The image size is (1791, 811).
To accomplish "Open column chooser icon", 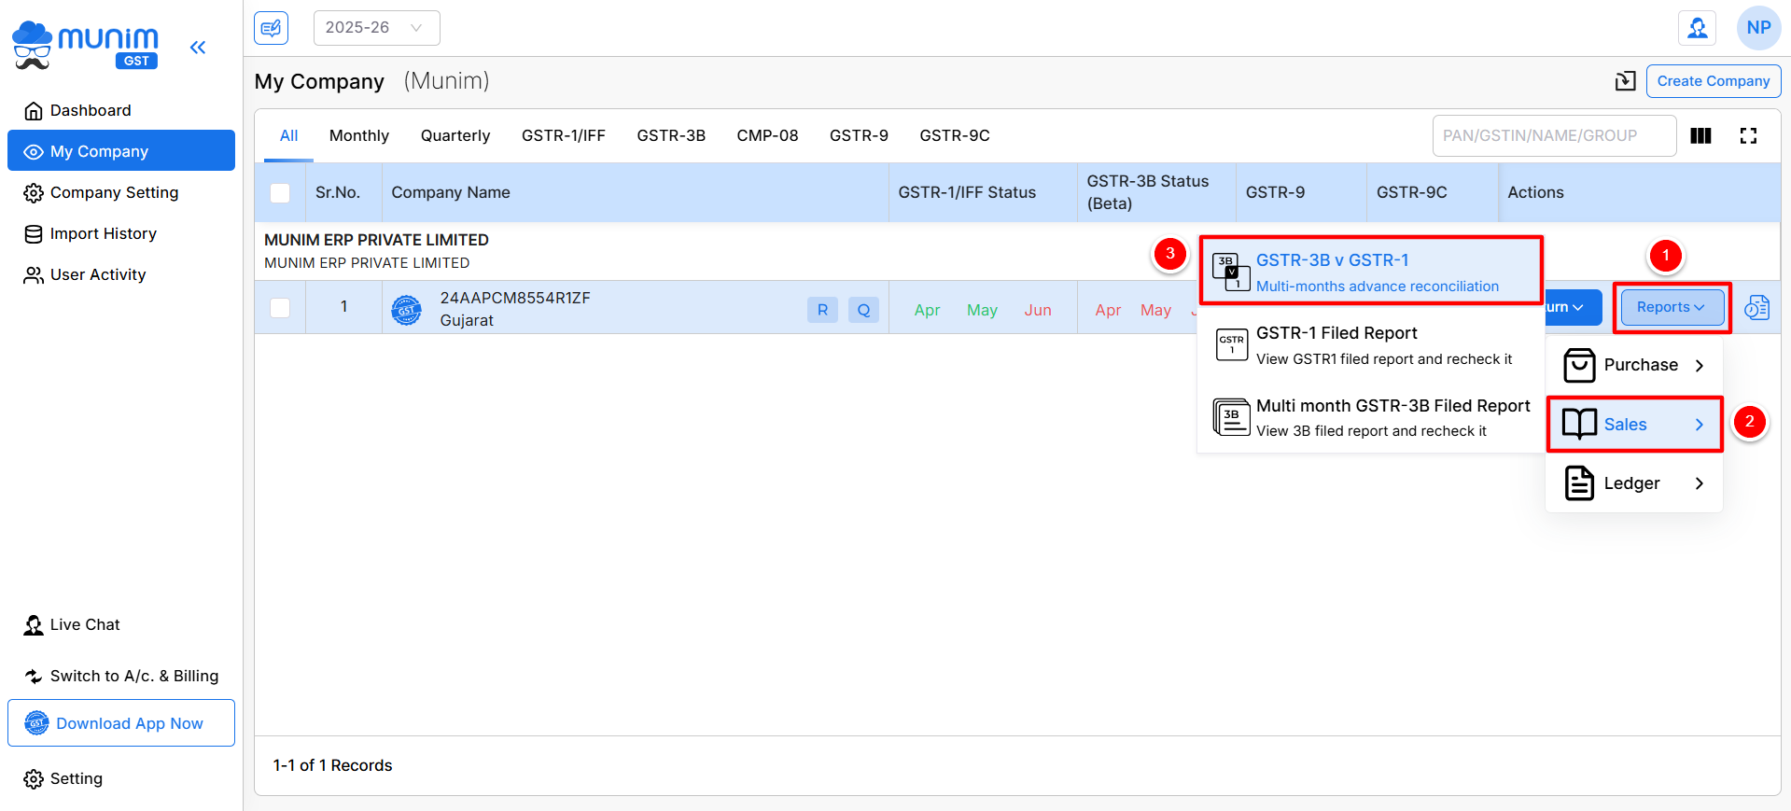I will (1701, 136).
